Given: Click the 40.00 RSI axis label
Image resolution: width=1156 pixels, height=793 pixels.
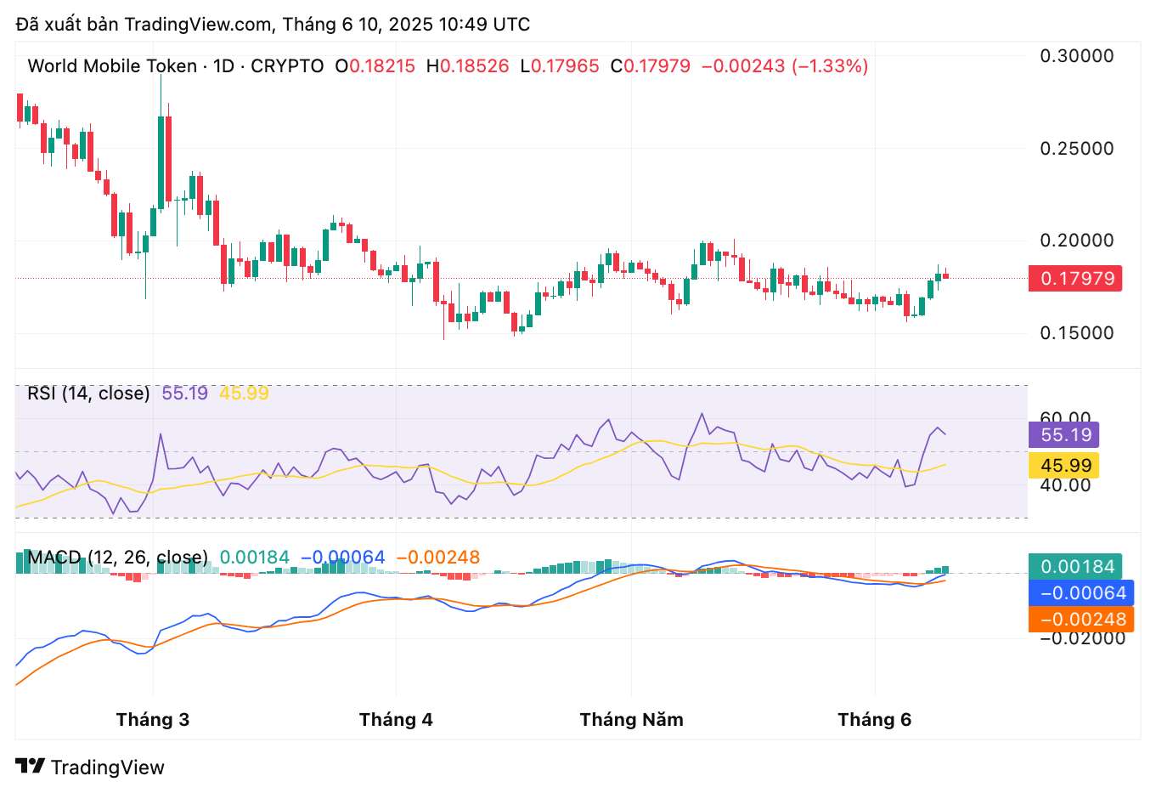Looking at the screenshot, I should [x=1065, y=485].
